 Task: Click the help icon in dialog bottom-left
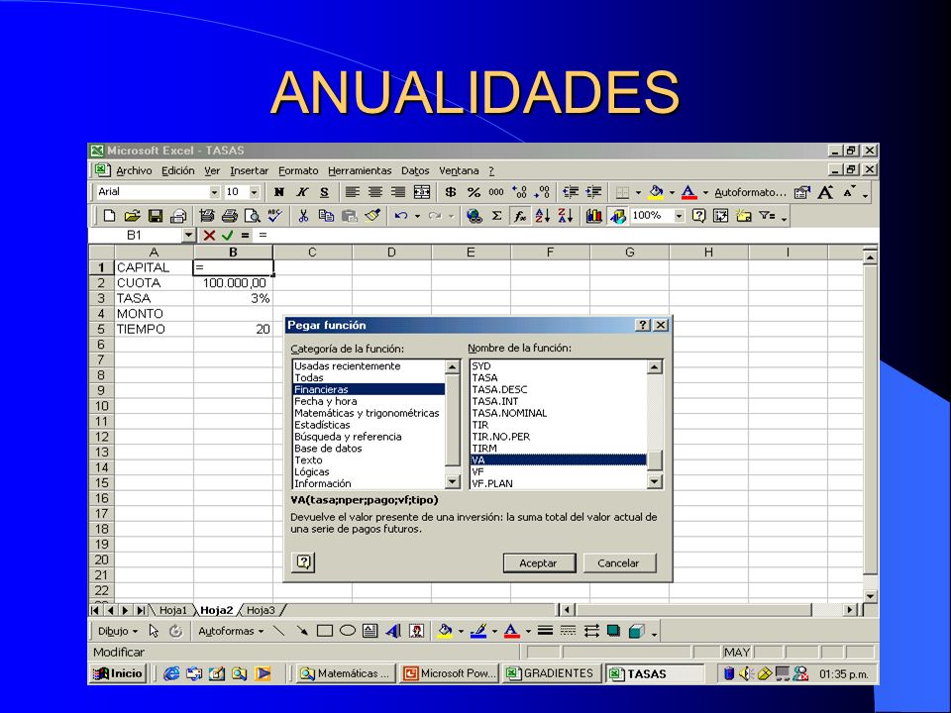303,562
